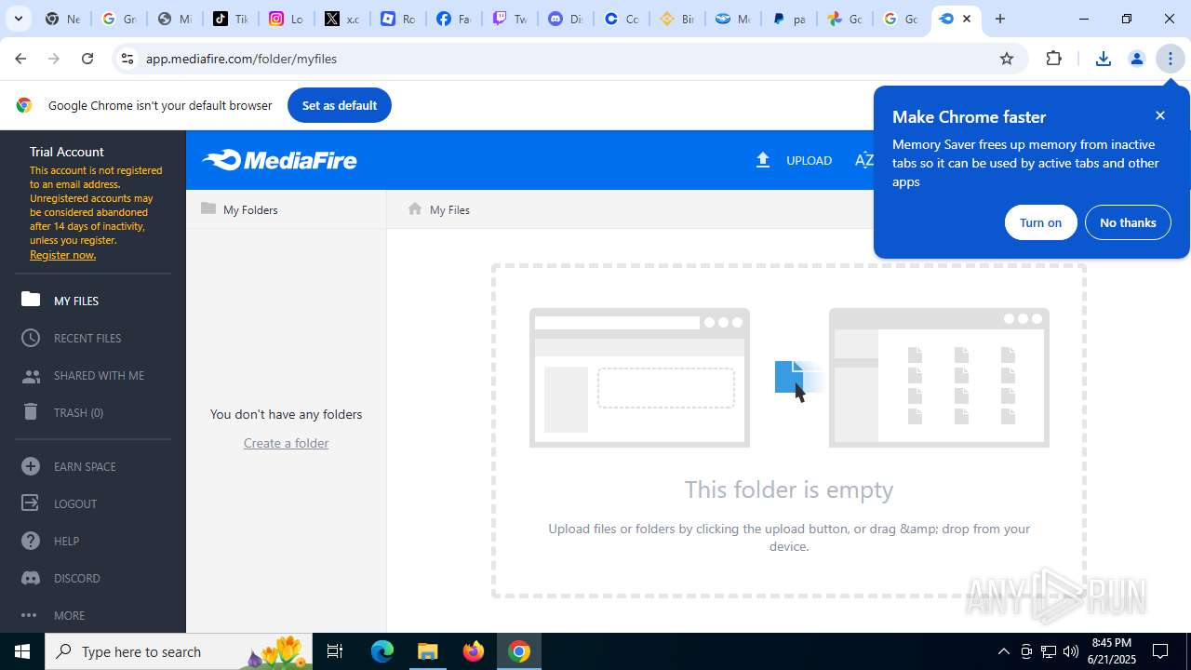Click the volume speaker tray icon
The height and width of the screenshot is (670, 1191).
pyautogui.click(x=1070, y=651)
